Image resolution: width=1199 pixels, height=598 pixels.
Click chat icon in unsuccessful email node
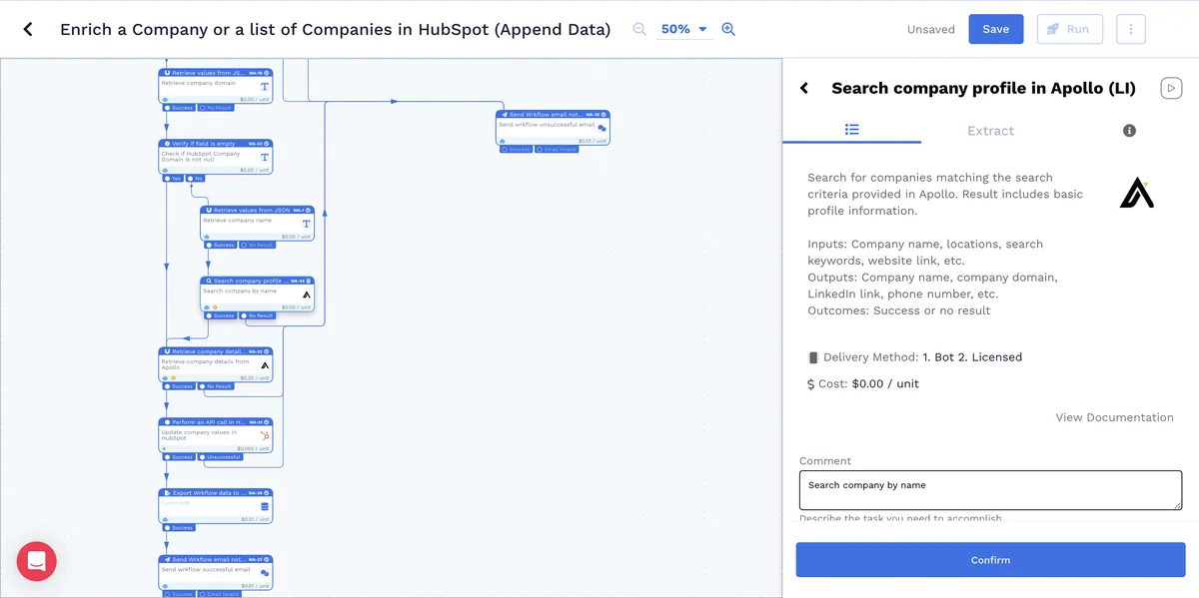pos(601,128)
